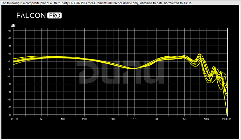Click the +10 axis value

[9, 54]
